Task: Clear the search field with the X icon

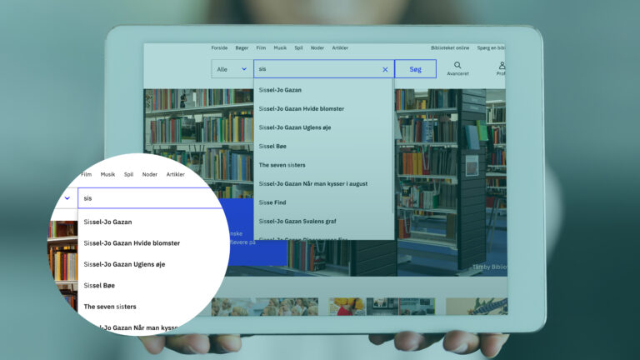Action: [x=385, y=70]
